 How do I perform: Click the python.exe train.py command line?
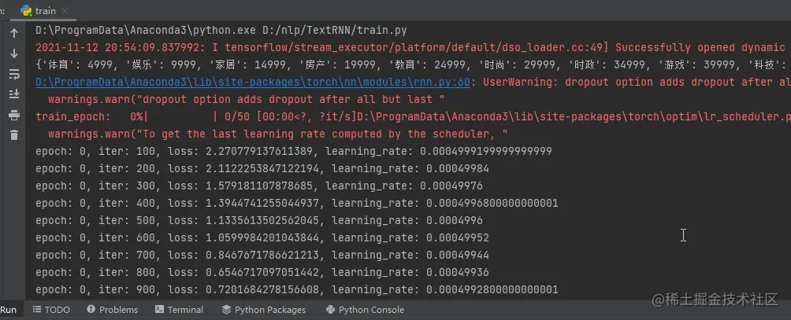[x=221, y=30]
